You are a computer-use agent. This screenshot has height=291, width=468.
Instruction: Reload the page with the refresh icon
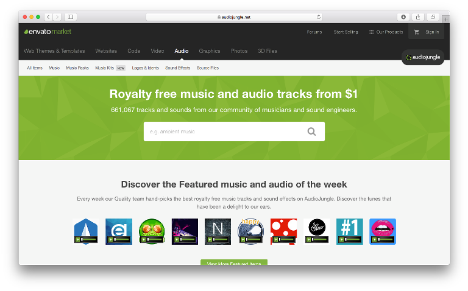pyautogui.click(x=319, y=17)
